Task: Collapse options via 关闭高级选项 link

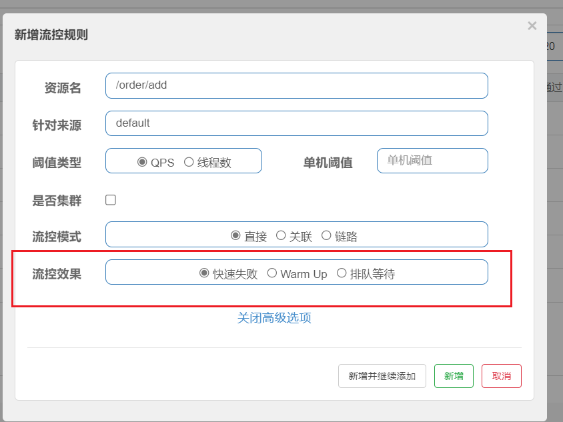Action: [x=274, y=318]
